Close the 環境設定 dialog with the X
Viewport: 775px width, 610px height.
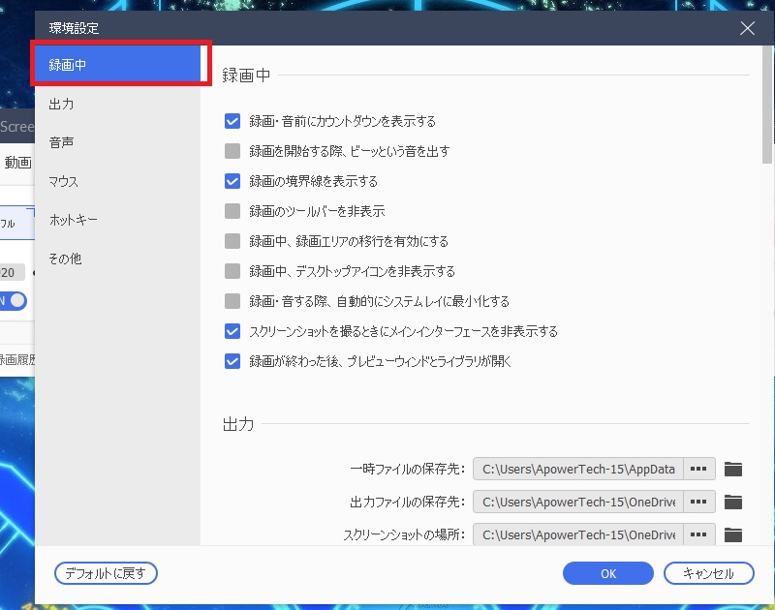pos(747,28)
